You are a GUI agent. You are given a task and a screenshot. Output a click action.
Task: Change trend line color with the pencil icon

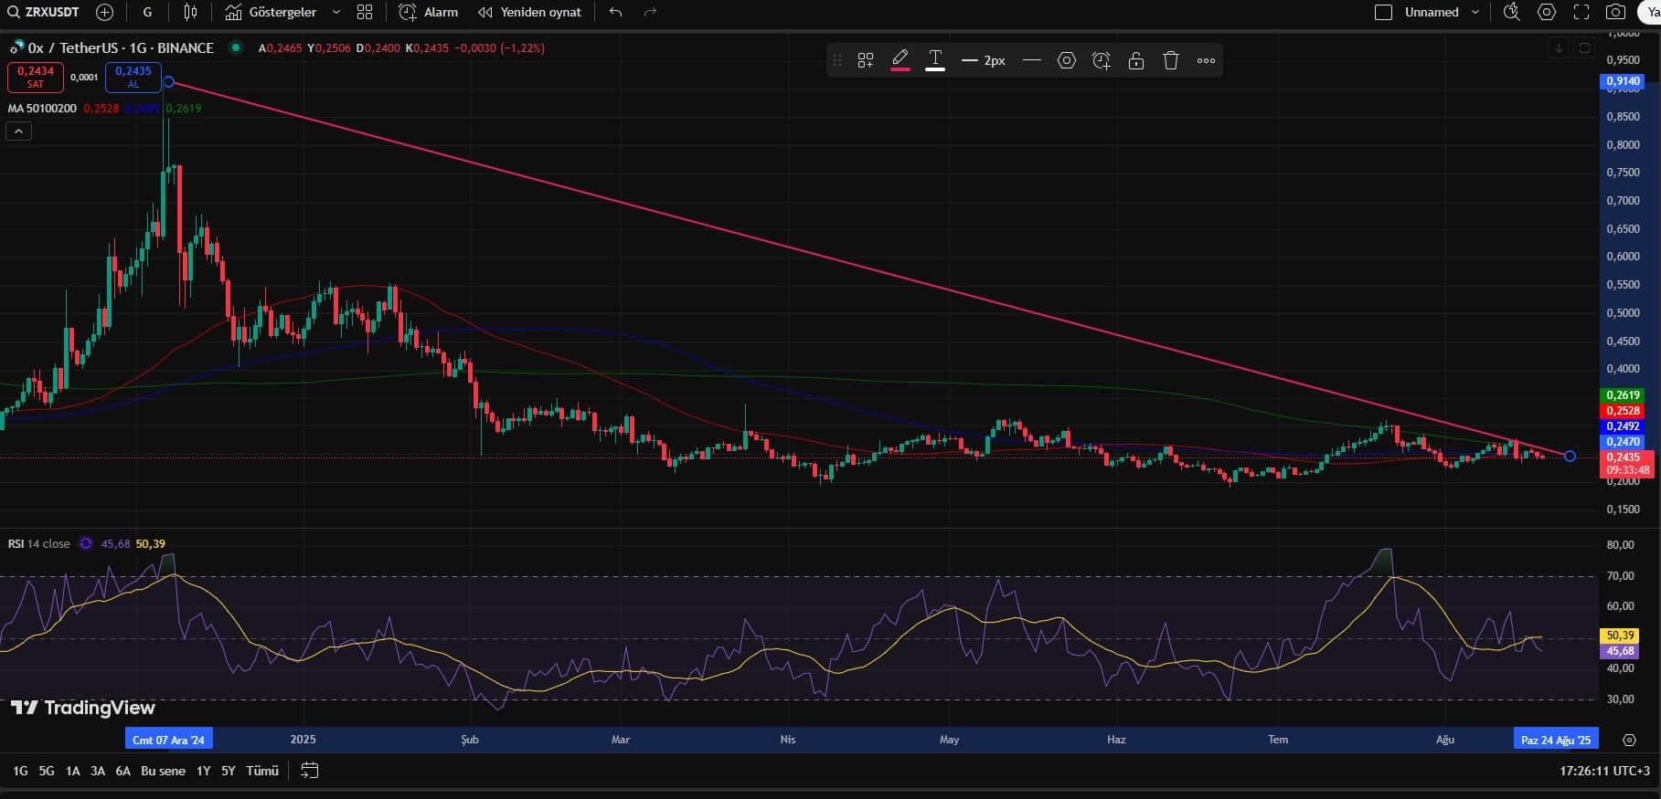[x=900, y=60]
